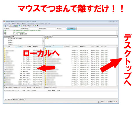Image resolution: width=138 pixels, height=114 pixels.
Task: Click the refresh file lists icon
Action: tap(19, 26)
